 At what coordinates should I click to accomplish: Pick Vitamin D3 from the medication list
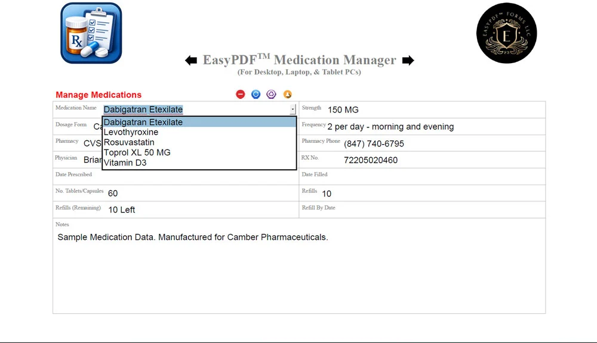[199, 163]
